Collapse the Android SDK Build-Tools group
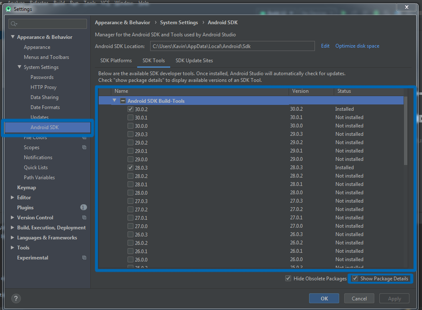Viewport: 422px width, 310px height. tap(114, 101)
